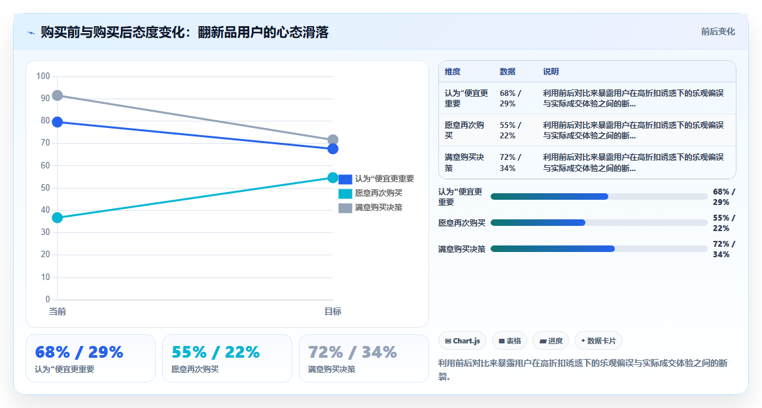The height and width of the screenshot is (408, 762).
Task: Click the 愿意再次购买 legend label
Action: tap(379, 193)
